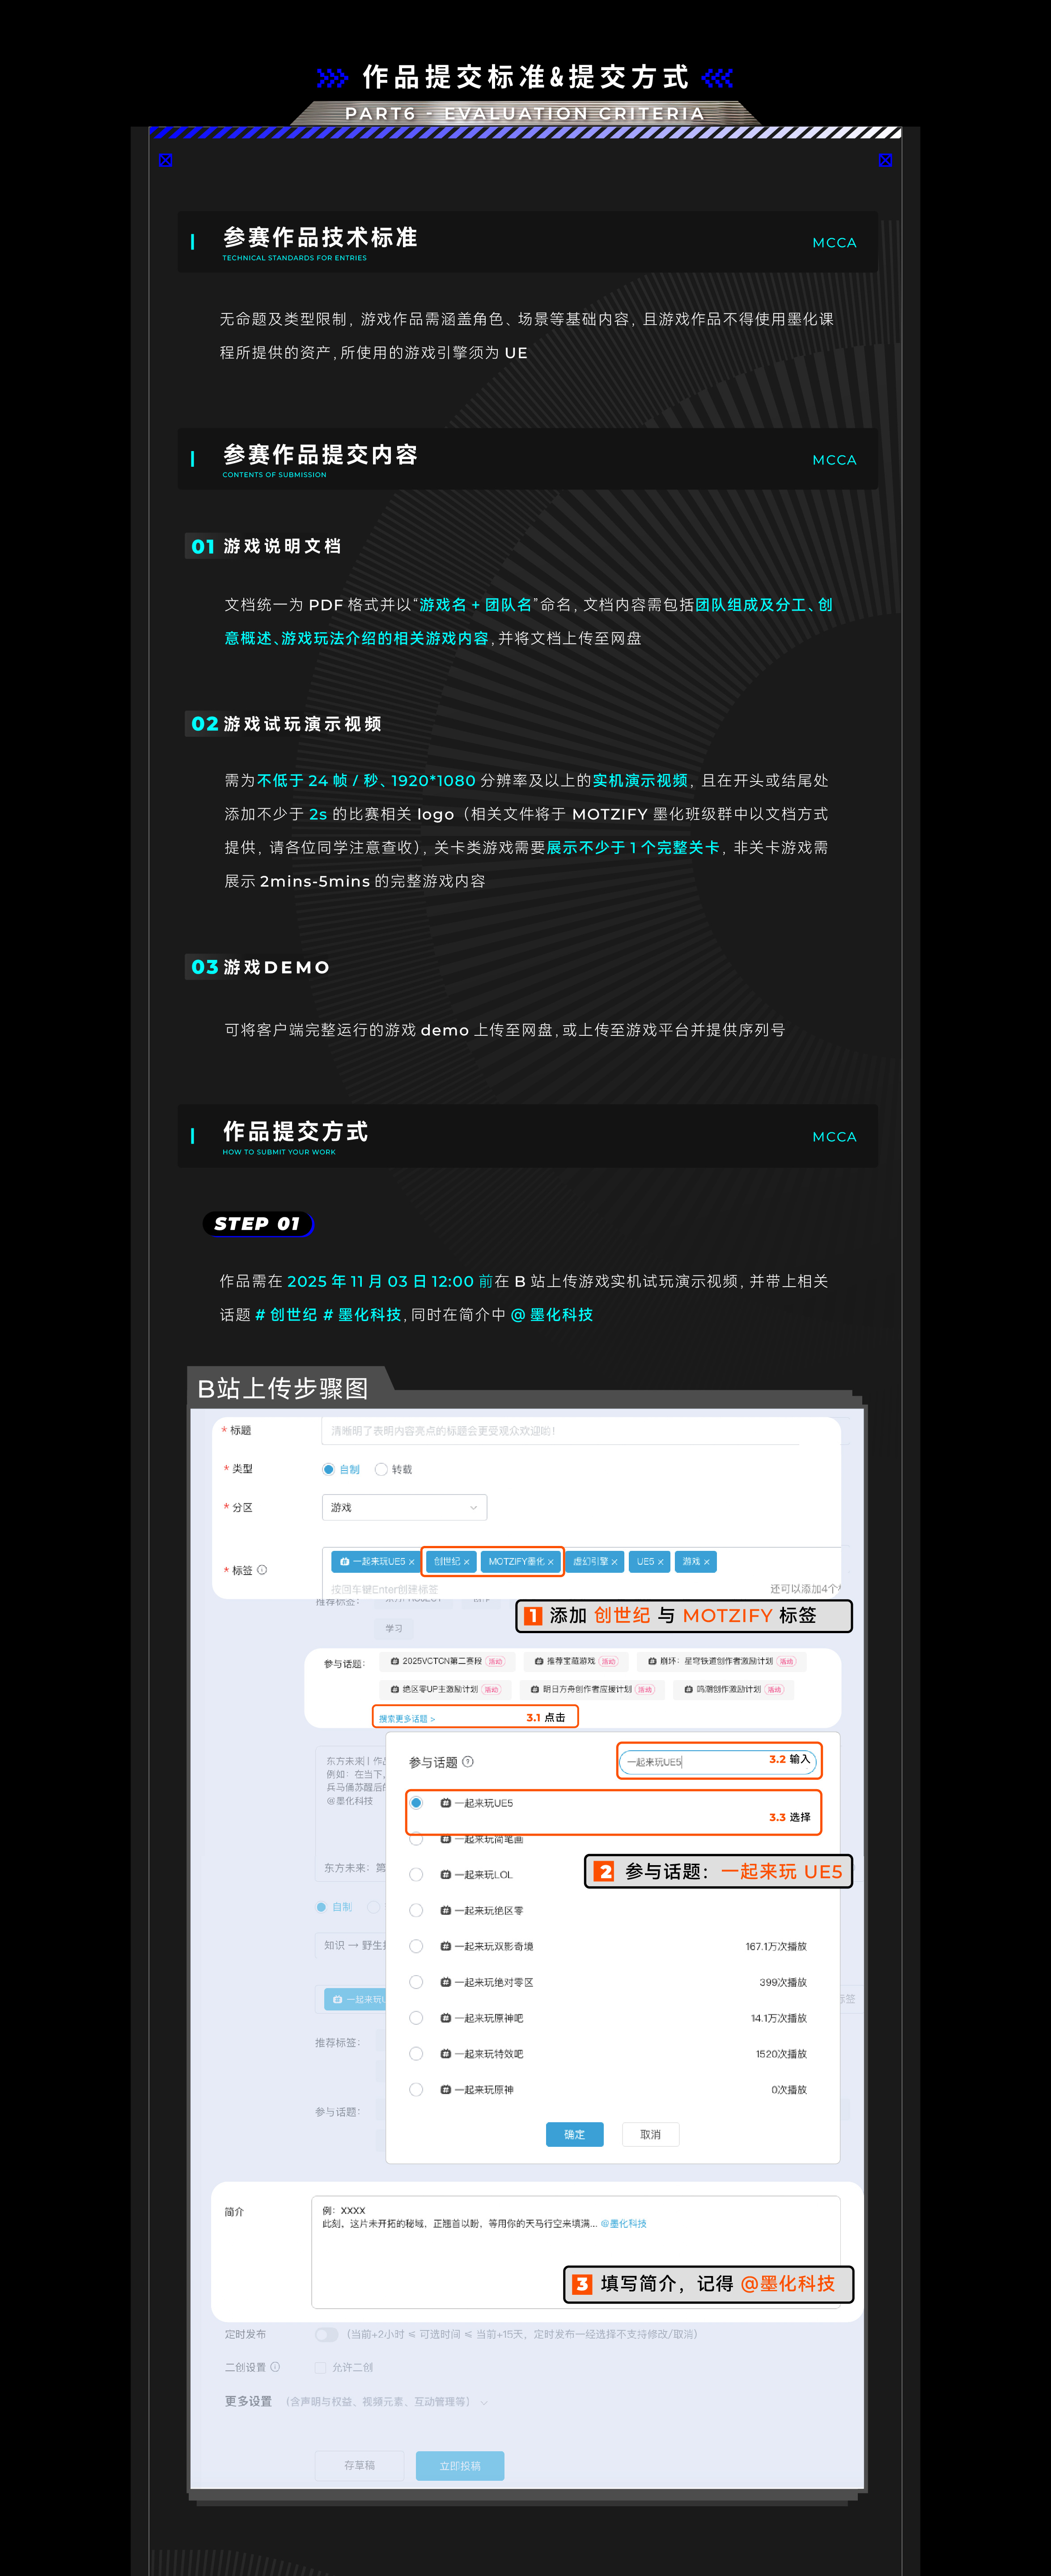Image resolution: width=1051 pixels, height=2576 pixels.
Task: Select the 一起来玩LOL topic radio
Action: (416, 1875)
